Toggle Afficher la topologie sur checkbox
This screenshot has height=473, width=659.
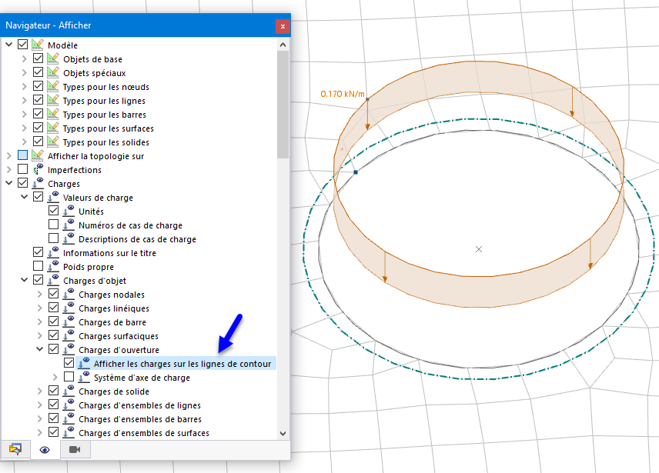click(x=22, y=155)
